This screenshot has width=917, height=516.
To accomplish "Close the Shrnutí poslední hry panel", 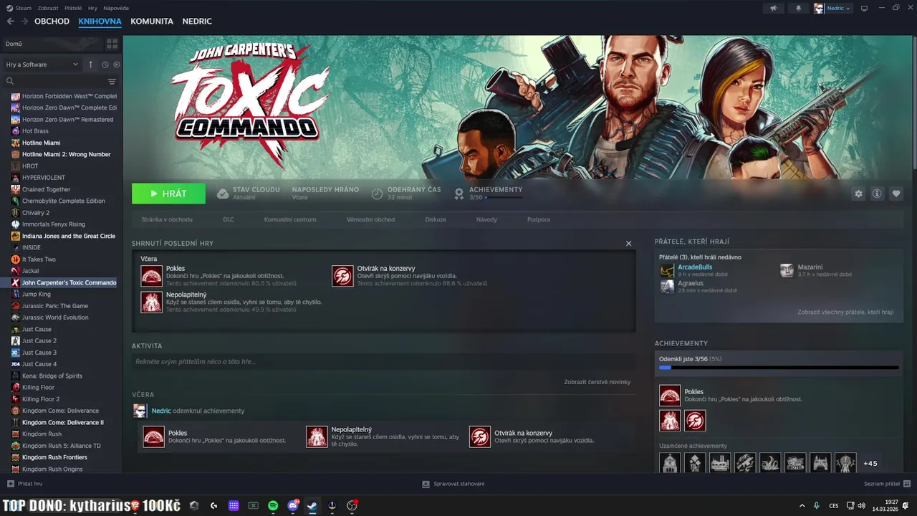I will point(629,244).
